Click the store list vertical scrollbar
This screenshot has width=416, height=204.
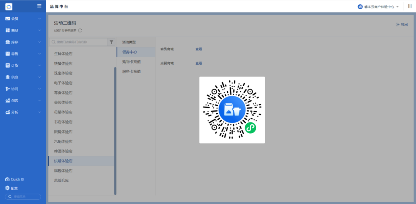(x=115, y=131)
